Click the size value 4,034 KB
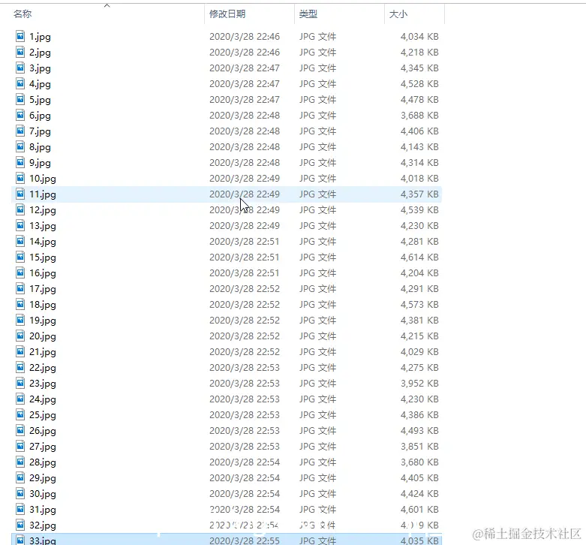Image resolution: width=586 pixels, height=545 pixels. pyautogui.click(x=419, y=36)
